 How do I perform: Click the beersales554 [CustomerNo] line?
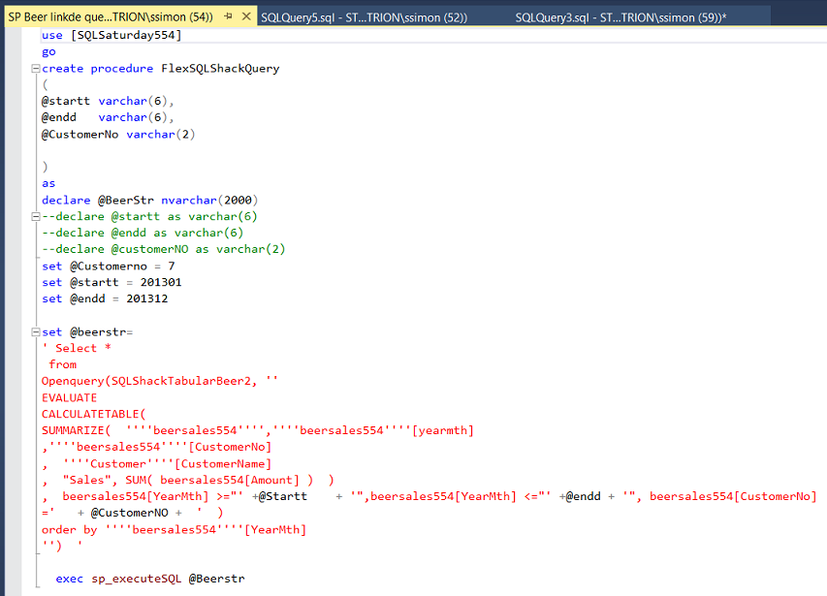(x=157, y=447)
